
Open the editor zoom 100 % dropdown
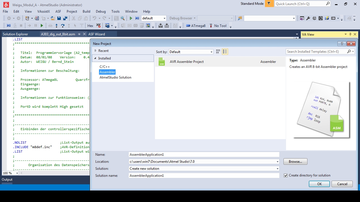(17, 173)
